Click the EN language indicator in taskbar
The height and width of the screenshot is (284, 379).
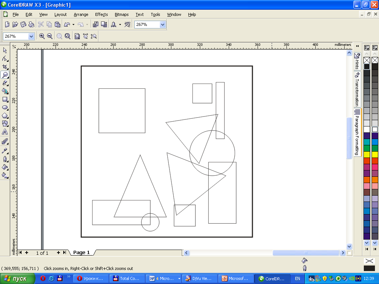click(298, 278)
